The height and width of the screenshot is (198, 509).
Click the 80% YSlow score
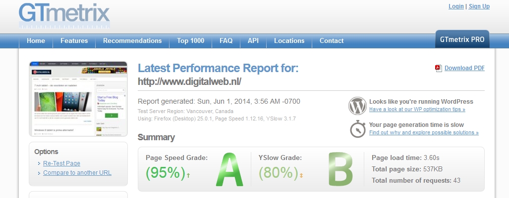[279, 173]
